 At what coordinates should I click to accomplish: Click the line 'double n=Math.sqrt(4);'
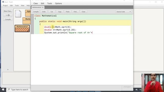58,27
